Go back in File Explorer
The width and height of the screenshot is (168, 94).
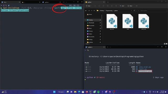tap(86, 10)
